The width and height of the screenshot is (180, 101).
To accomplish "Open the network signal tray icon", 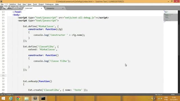I will [x=159, y=98].
